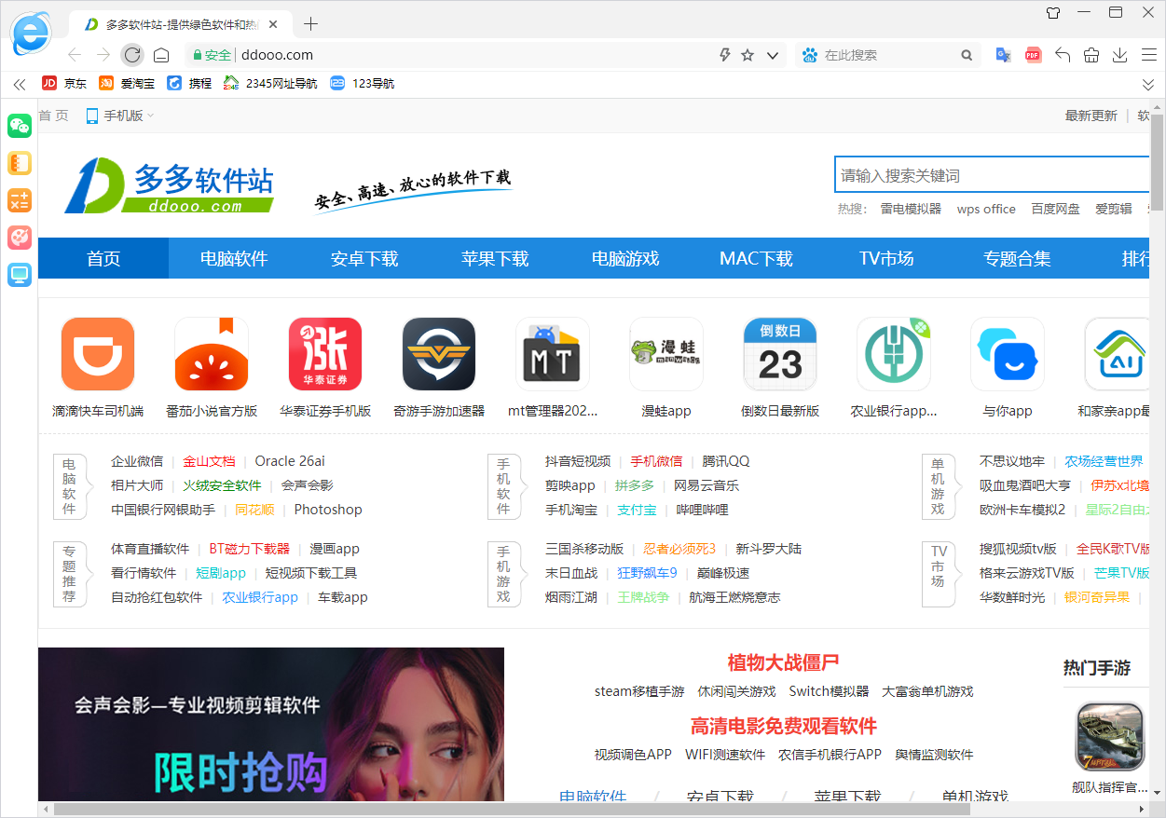Open the 滴滴快车司机端 app icon
1166x818 pixels.
pyautogui.click(x=98, y=354)
